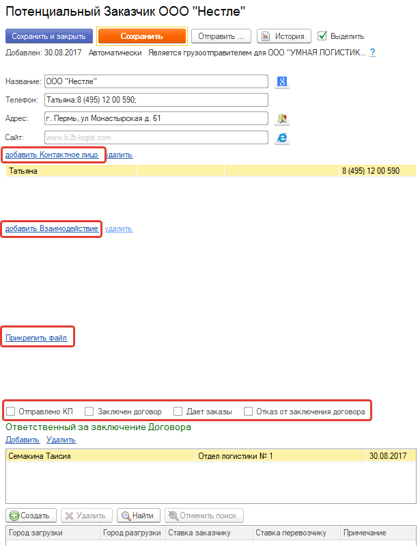The height and width of the screenshot is (547, 420).
Task: Click удалить link next to Контактное лицо
Action: click(x=120, y=155)
